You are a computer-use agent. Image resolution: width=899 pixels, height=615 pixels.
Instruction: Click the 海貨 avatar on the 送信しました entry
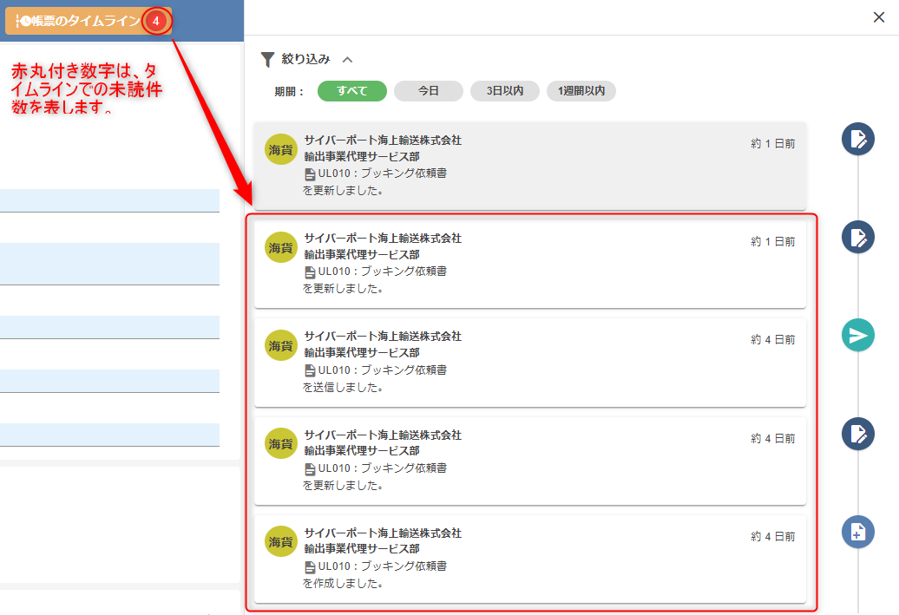pos(280,345)
